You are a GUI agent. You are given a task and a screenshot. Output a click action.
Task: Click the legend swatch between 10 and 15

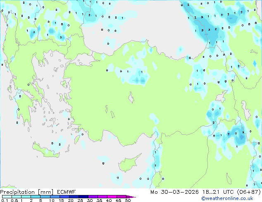pos(55,197)
